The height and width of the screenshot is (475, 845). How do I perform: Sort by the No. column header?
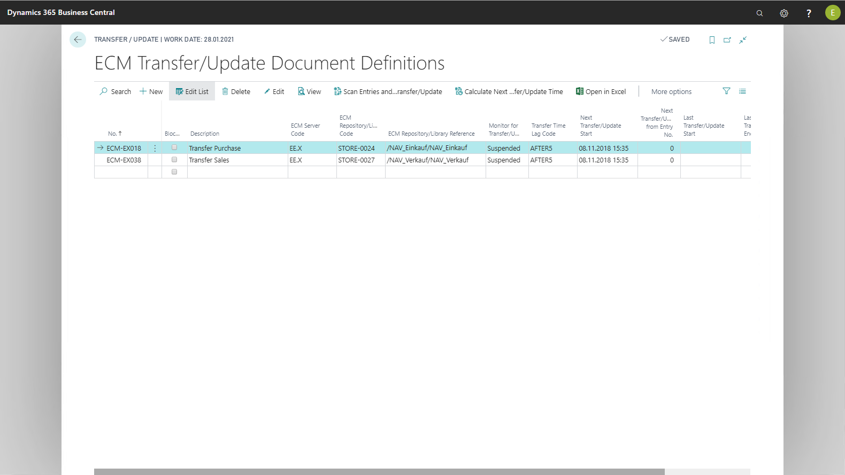(114, 134)
